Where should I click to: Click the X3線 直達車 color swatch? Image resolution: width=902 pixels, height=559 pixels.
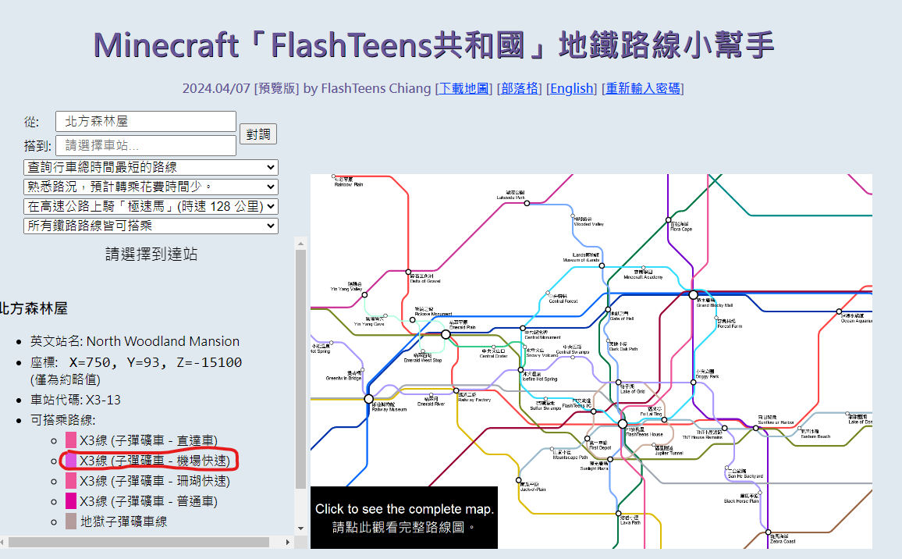tap(71, 440)
